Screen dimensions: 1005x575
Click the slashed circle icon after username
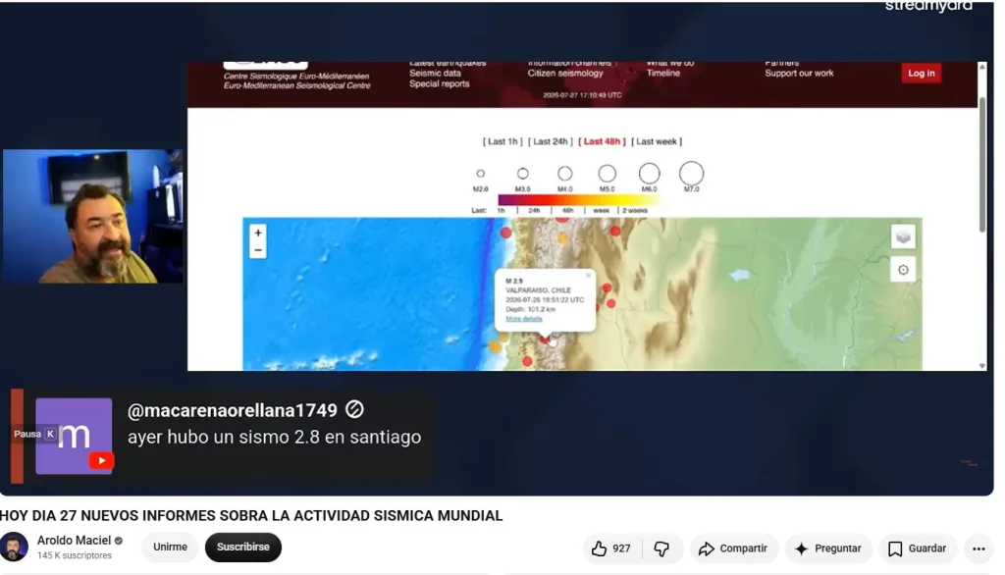tap(354, 409)
